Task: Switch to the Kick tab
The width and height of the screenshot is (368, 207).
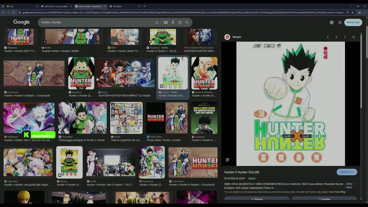Action: pos(22,6)
